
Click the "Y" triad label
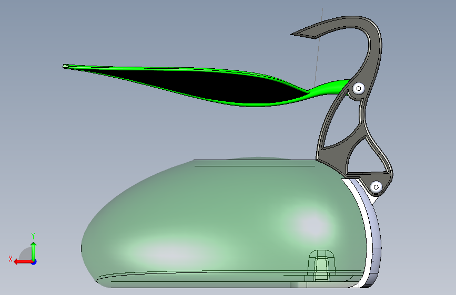click(x=33, y=236)
